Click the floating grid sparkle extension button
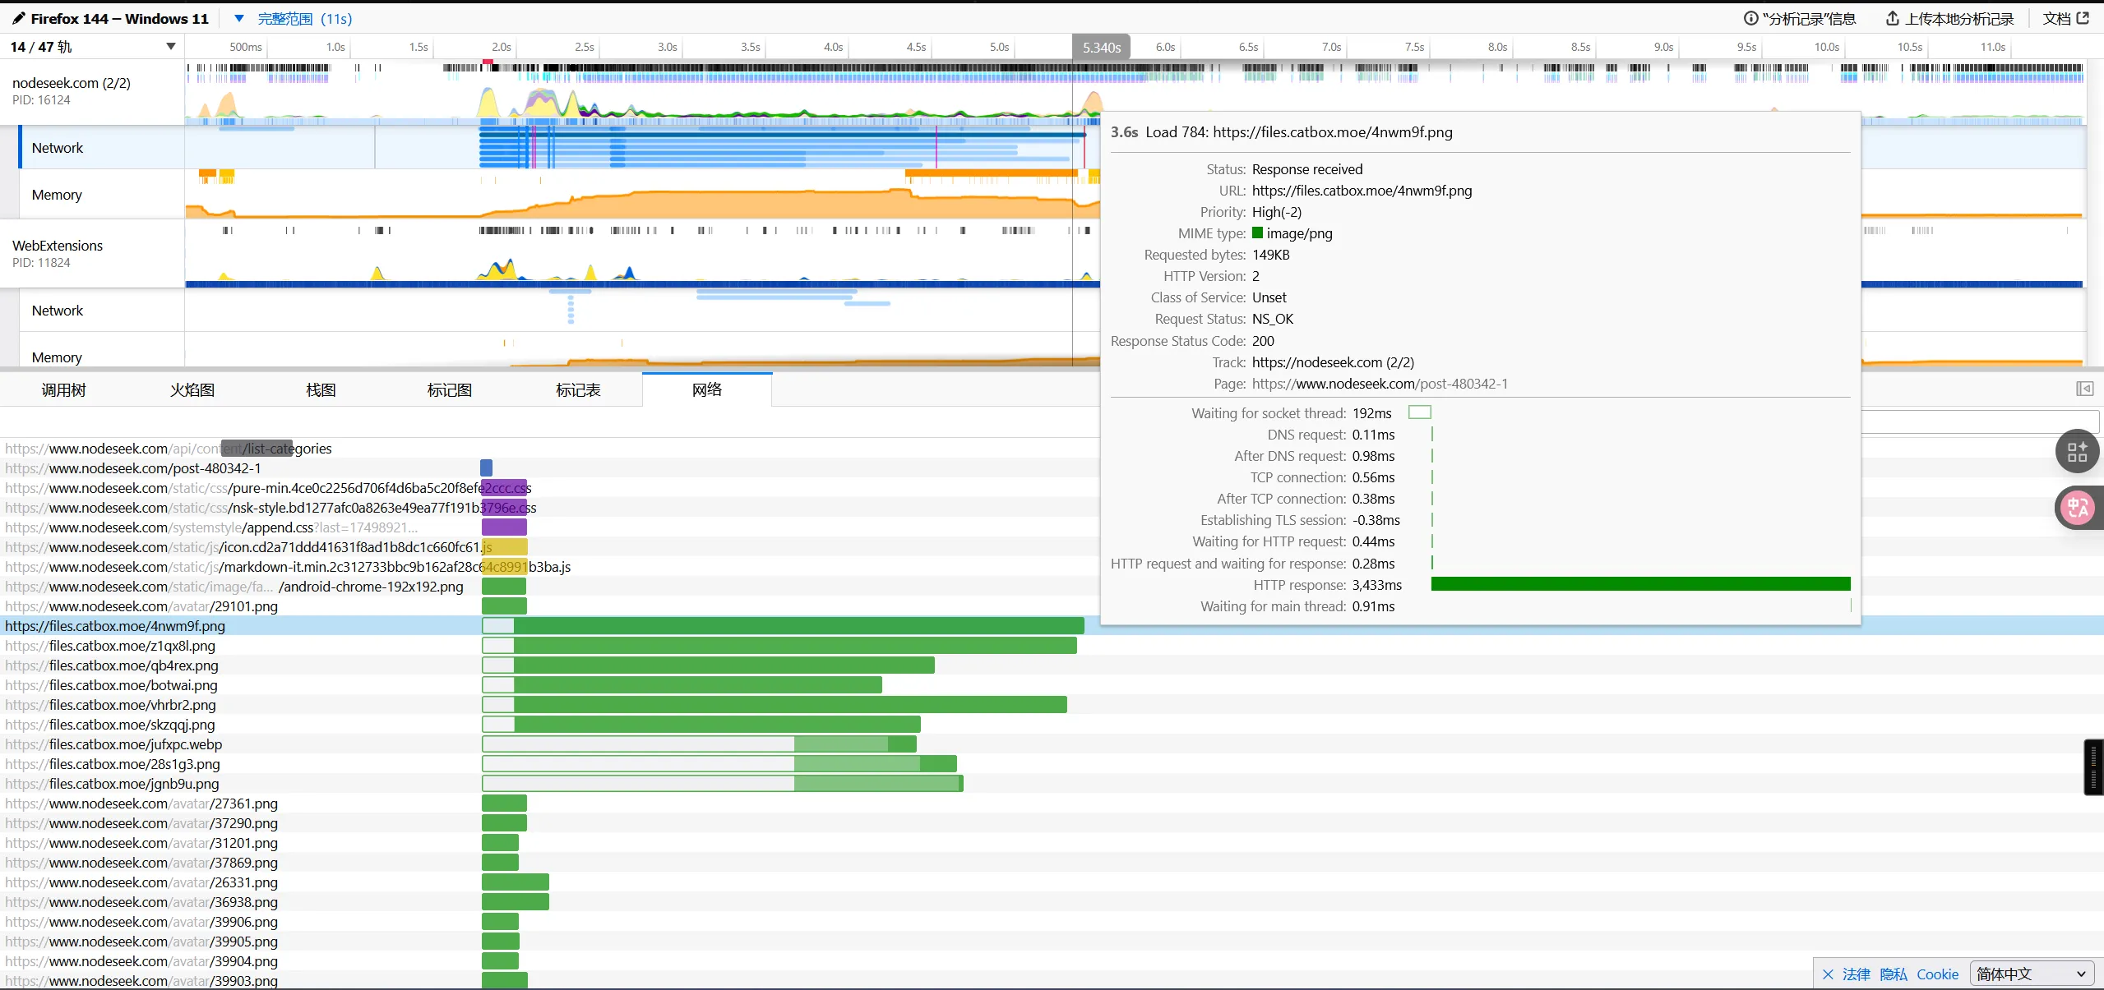The image size is (2104, 990). 2077,451
